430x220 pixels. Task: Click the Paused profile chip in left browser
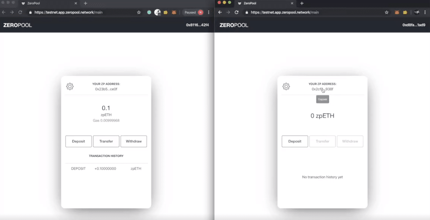click(193, 12)
